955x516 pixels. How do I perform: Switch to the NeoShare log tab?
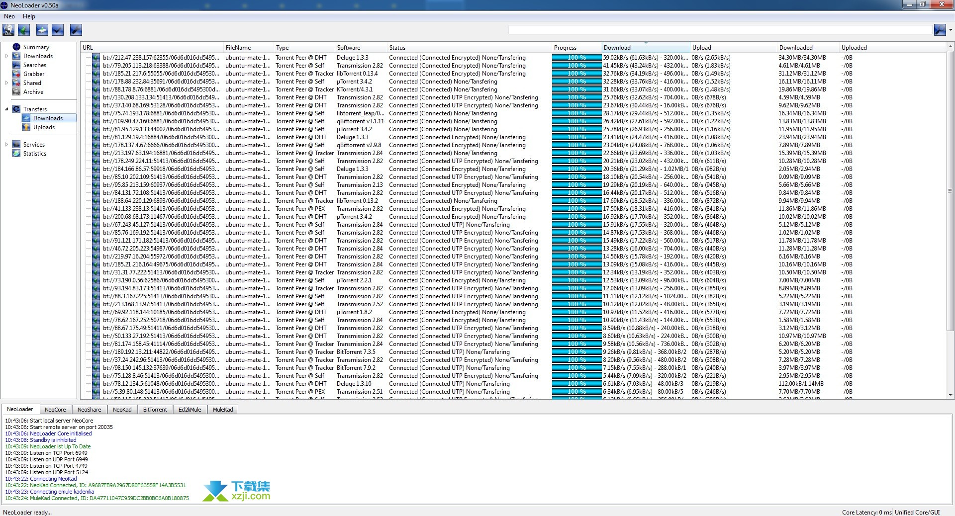90,410
